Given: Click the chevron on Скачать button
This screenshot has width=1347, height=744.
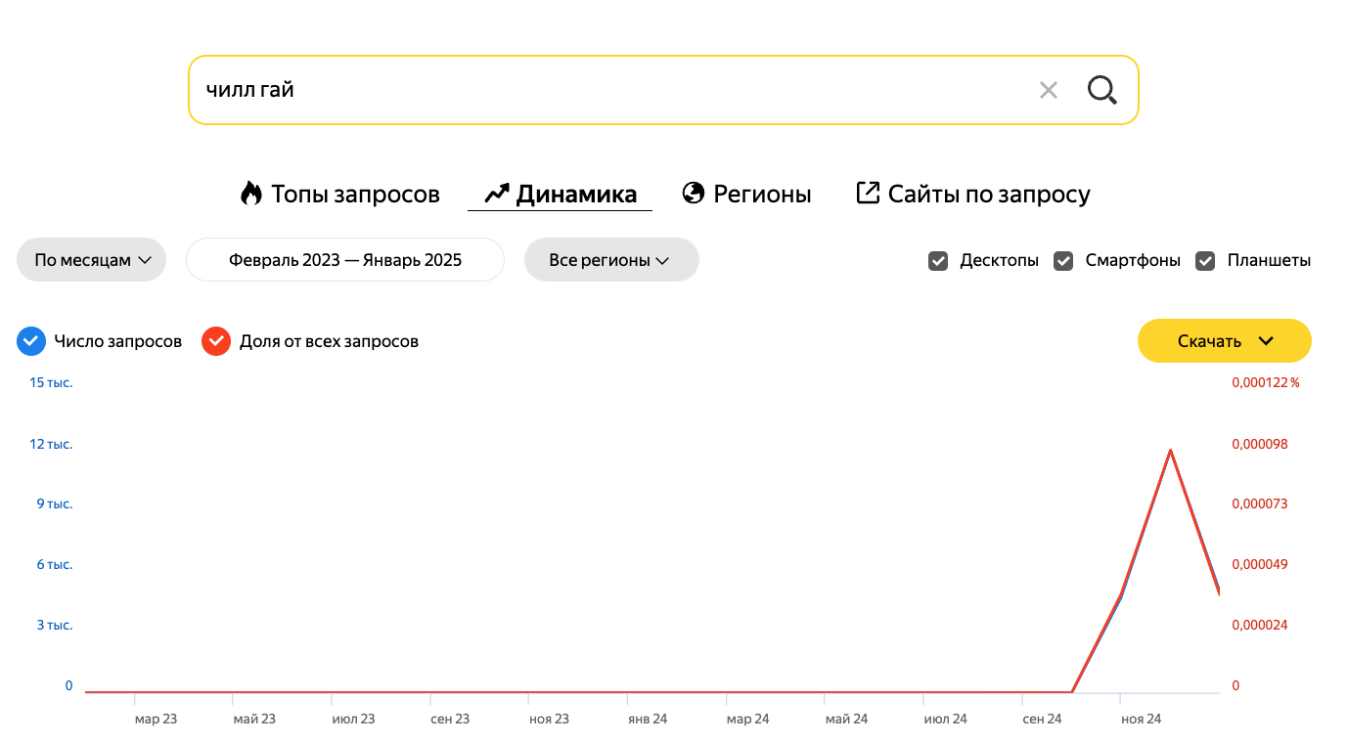Looking at the screenshot, I should pos(1266,341).
